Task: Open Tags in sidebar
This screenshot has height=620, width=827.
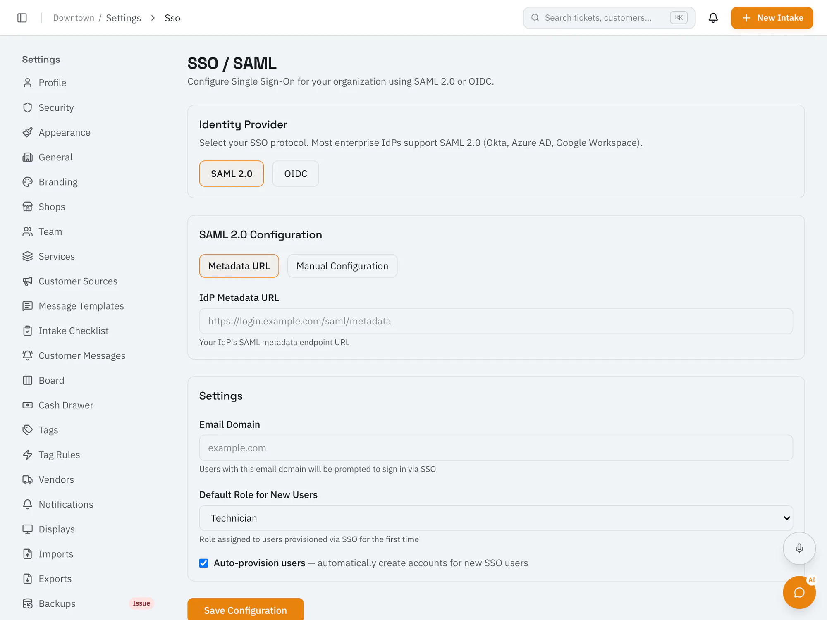Action: pyautogui.click(x=88, y=430)
